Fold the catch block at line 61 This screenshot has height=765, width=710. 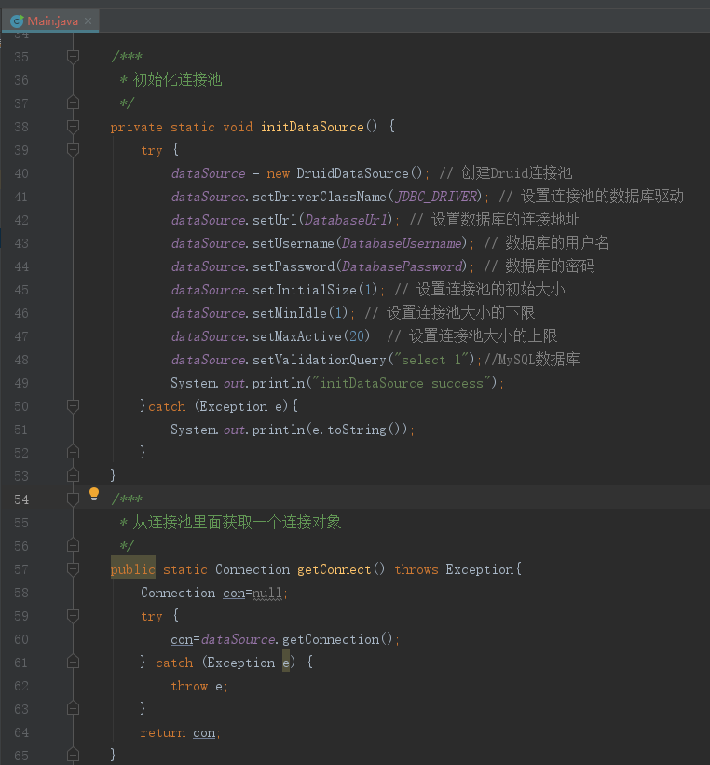[73, 663]
